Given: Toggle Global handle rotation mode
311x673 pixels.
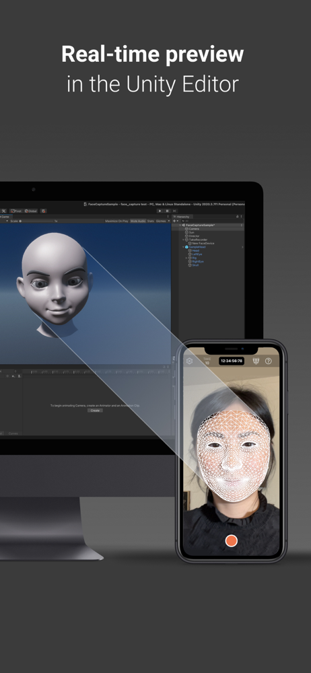Looking at the screenshot, I should coord(31,211).
